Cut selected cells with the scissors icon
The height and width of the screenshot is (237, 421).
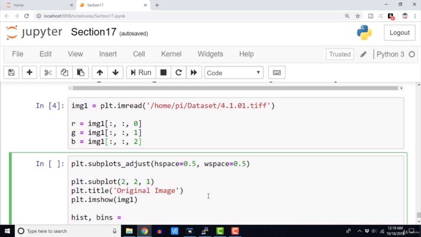(x=48, y=72)
